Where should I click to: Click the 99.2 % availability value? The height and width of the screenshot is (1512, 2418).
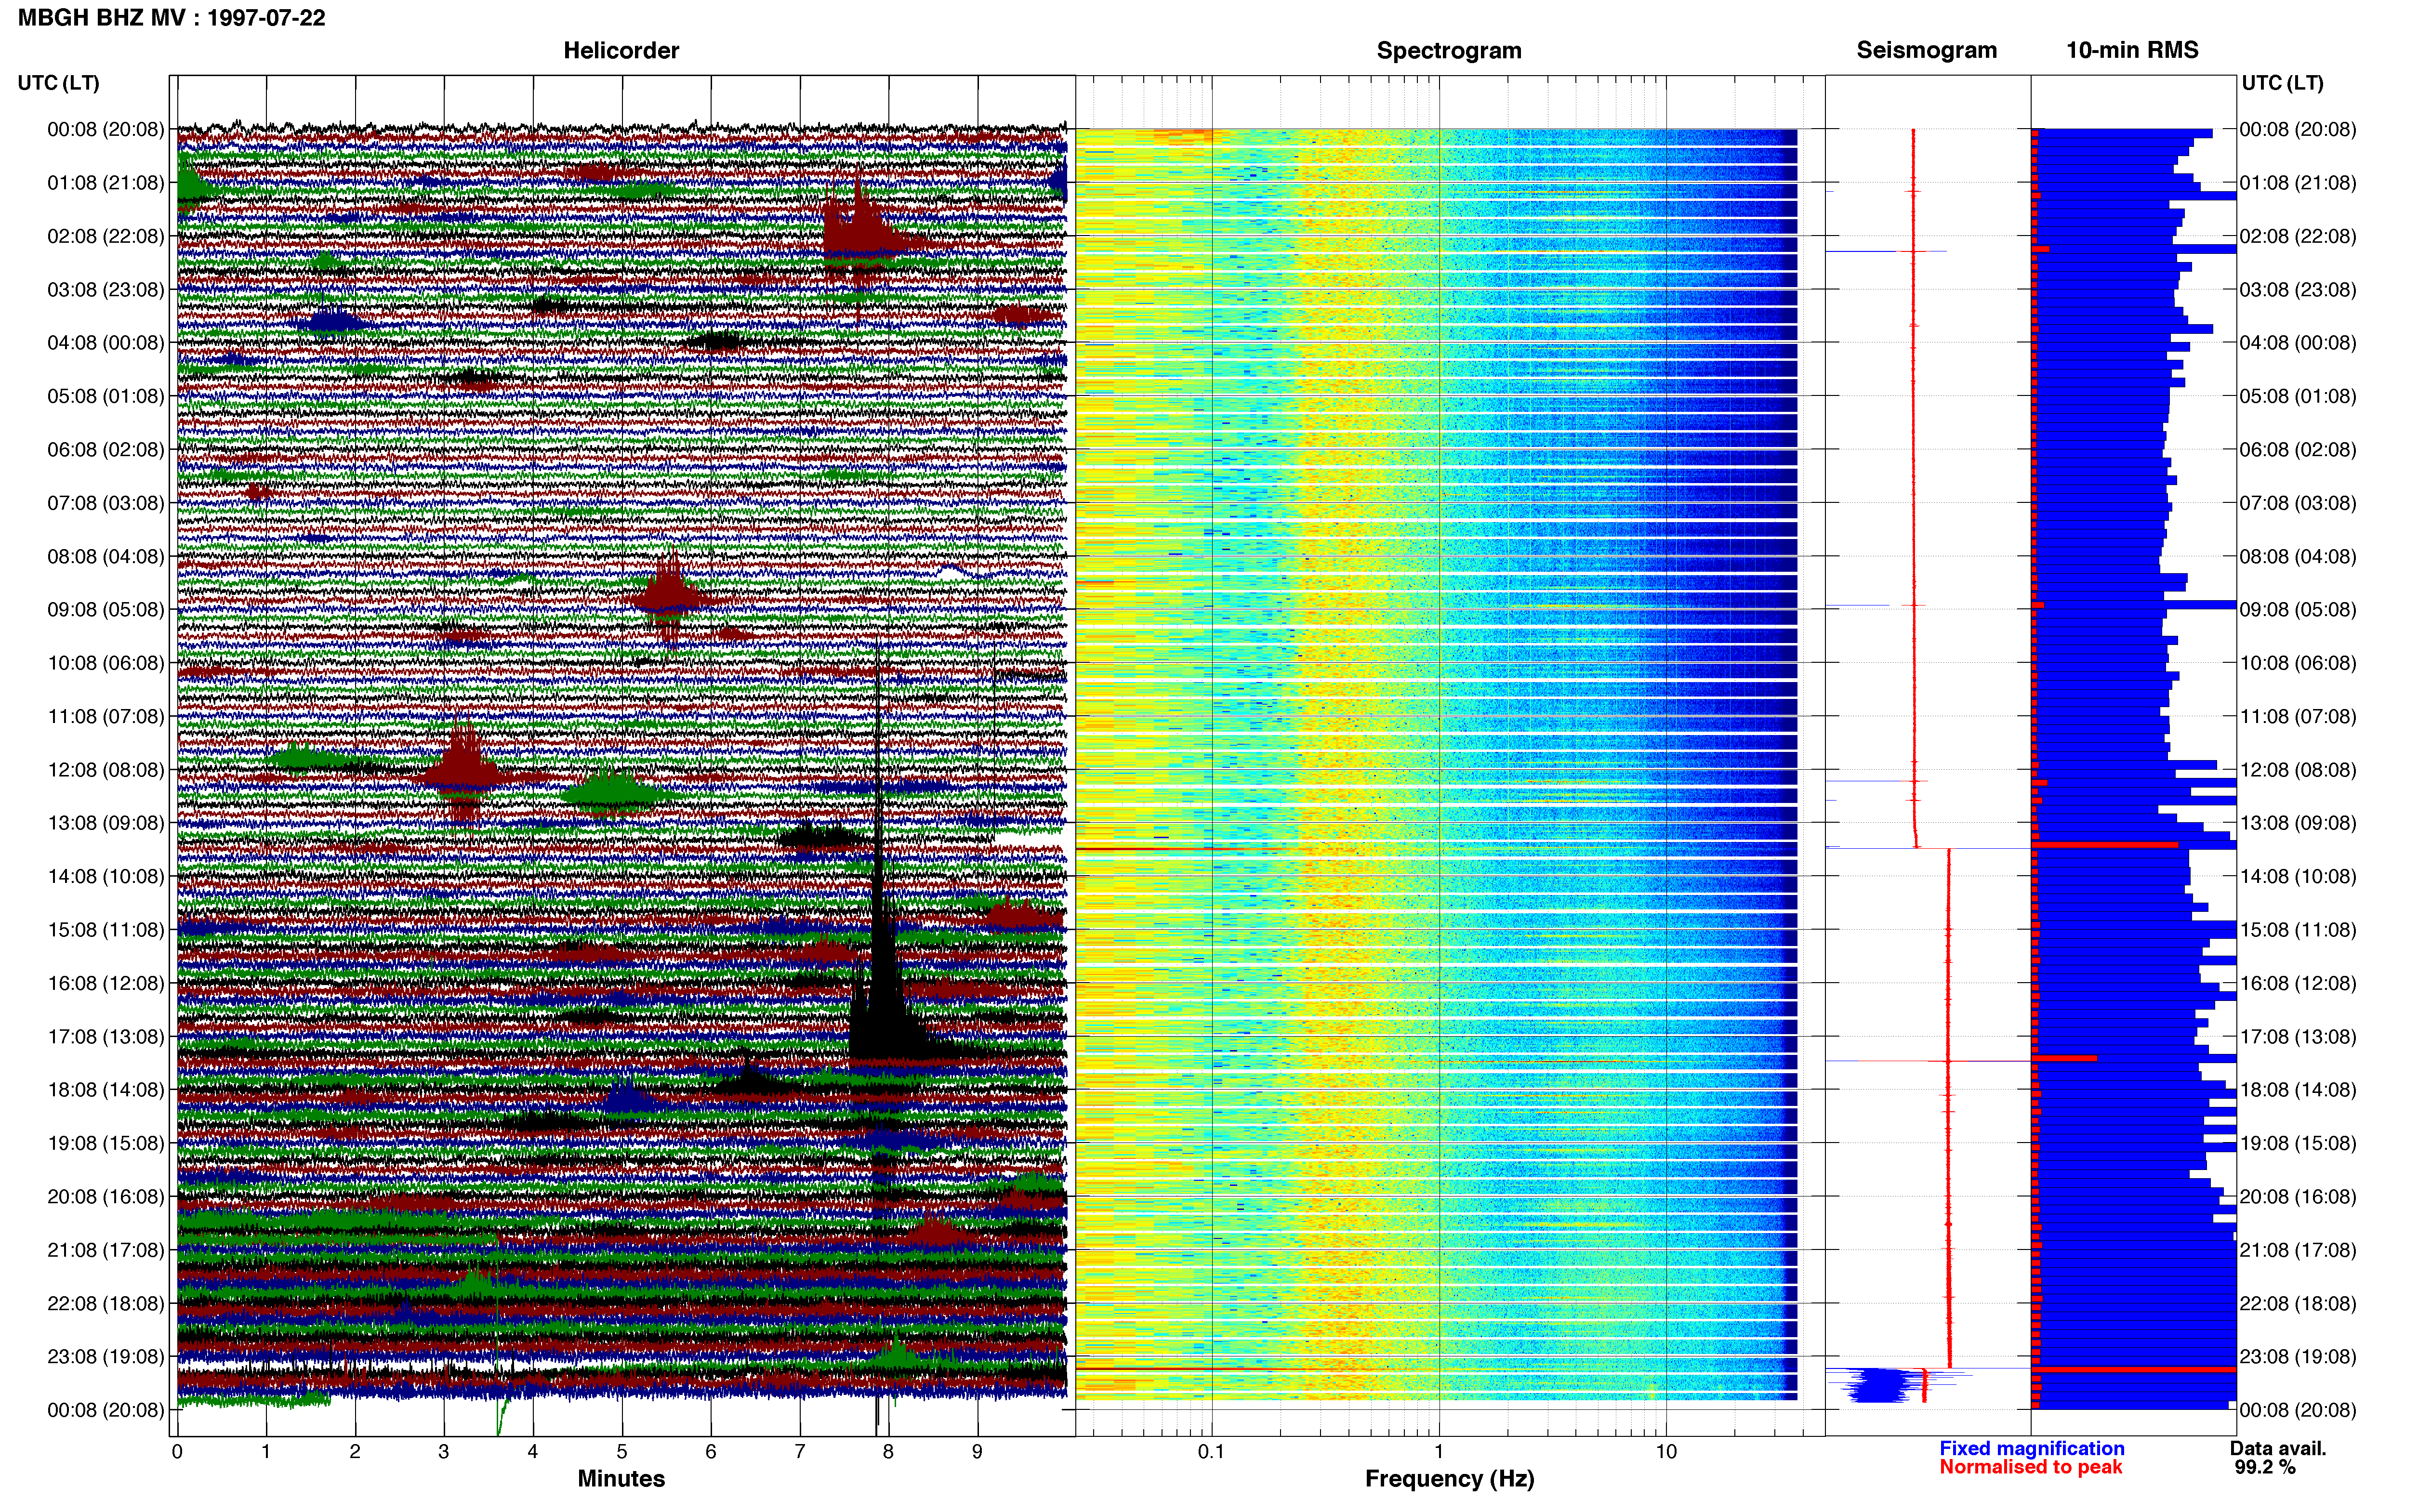[2265, 1467]
